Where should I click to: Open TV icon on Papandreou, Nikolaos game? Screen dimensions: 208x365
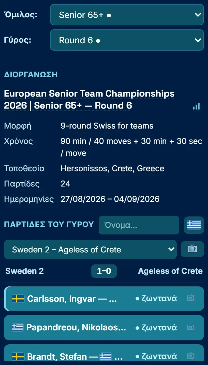(191, 327)
